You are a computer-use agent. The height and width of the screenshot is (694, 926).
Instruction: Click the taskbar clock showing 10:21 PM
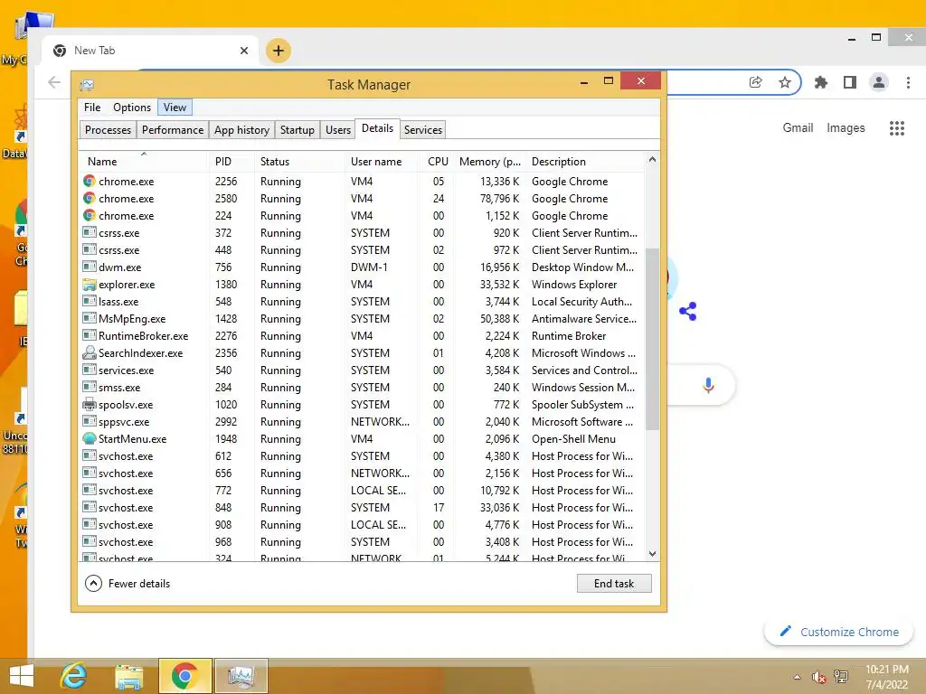click(887, 670)
